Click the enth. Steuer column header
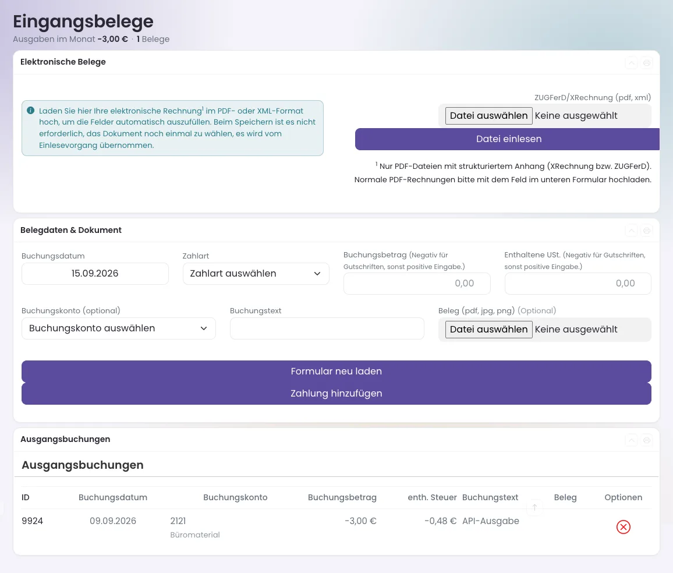 432,497
